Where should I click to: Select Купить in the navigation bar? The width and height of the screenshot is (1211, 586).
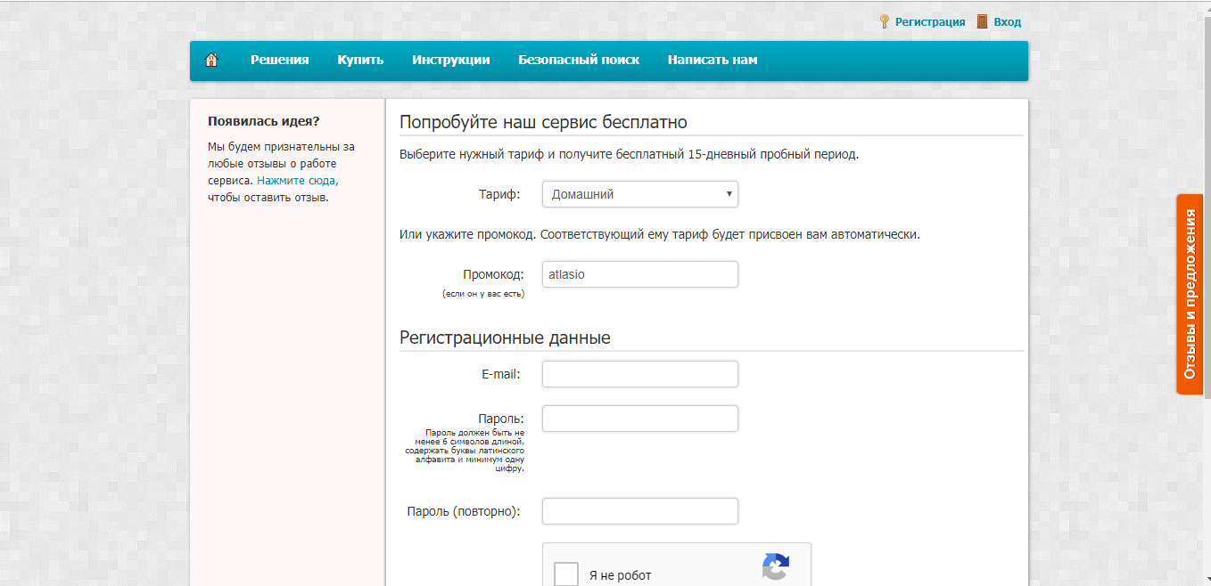[x=360, y=61]
